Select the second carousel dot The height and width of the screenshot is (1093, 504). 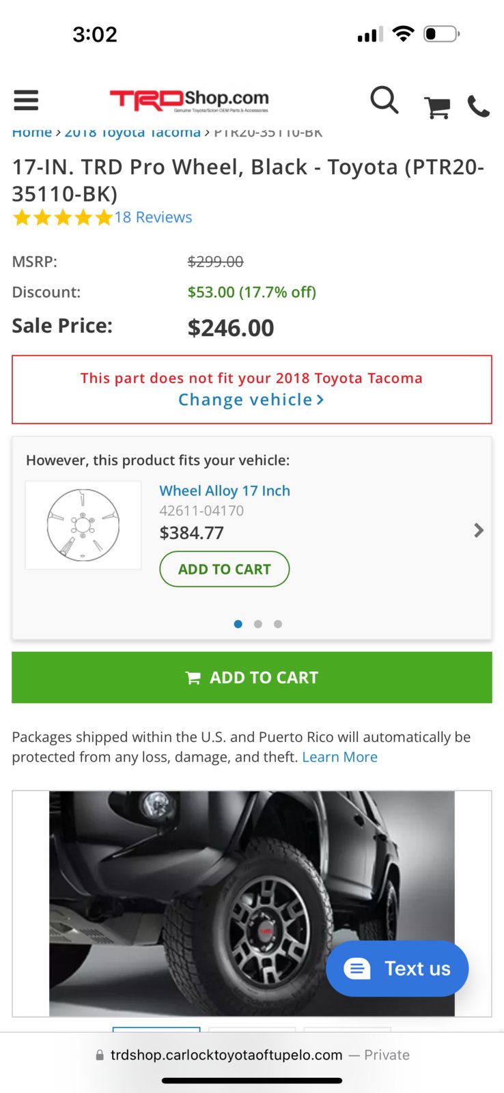click(x=258, y=624)
